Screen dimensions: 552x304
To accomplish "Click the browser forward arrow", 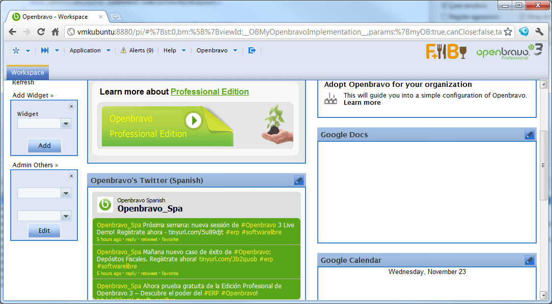I will tap(27, 32).
